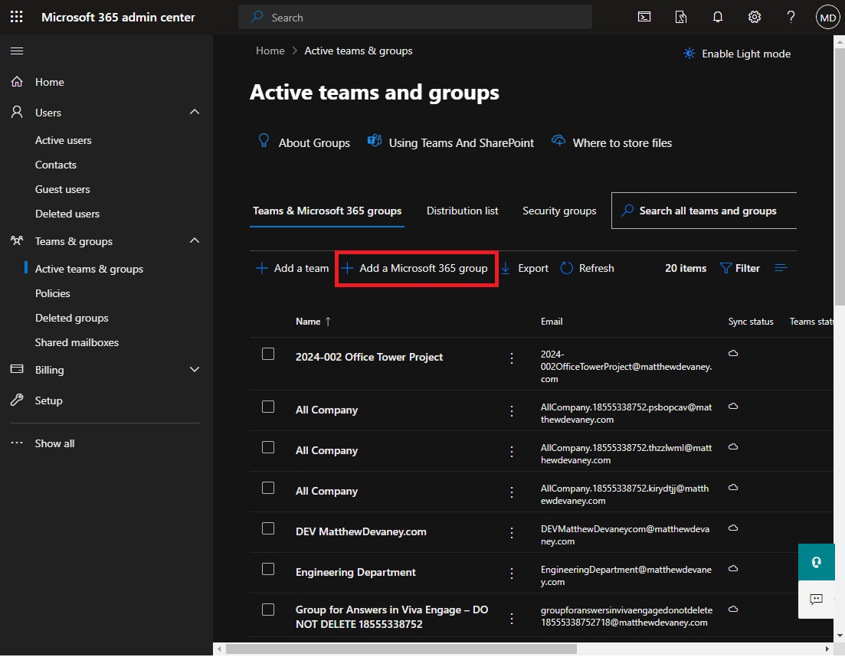Collapse the navigation pane hamburger icon

click(16, 51)
